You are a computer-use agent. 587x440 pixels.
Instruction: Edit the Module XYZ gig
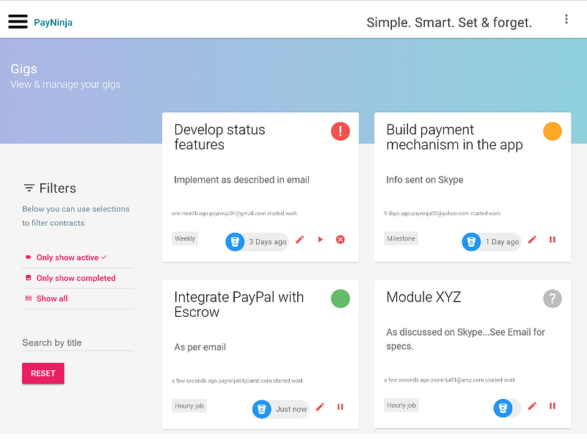[533, 406]
